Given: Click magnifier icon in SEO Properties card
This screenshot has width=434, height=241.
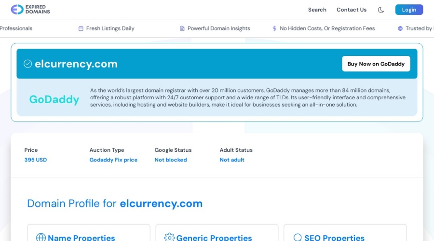Looking at the screenshot, I should click(x=298, y=238).
